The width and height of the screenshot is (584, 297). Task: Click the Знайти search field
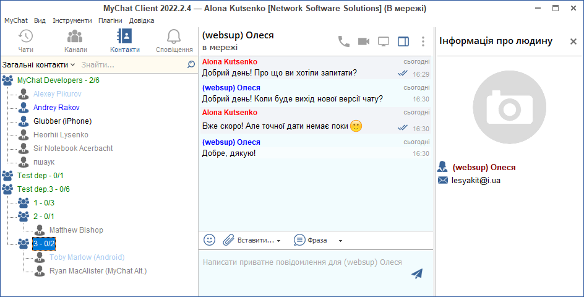coord(132,65)
